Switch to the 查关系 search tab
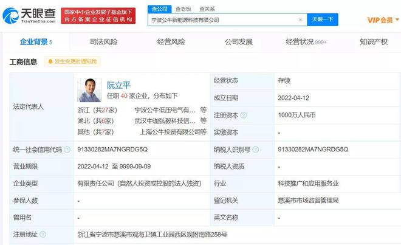 pos(207,9)
